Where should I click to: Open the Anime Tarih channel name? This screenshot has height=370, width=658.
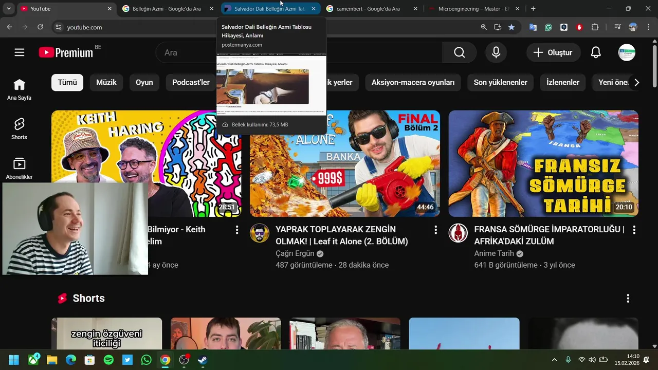coord(494,253)
